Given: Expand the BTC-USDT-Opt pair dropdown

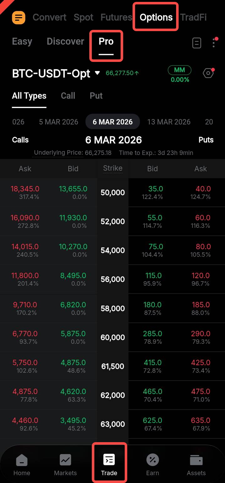Looking at the screenshot, I should [97, 73].
